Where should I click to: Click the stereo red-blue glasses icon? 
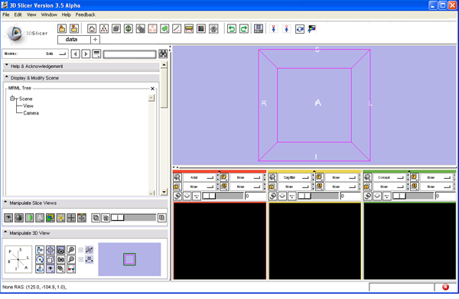point(71,268)
